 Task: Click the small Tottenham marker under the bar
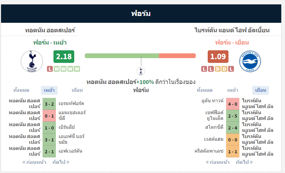(141, 71)
